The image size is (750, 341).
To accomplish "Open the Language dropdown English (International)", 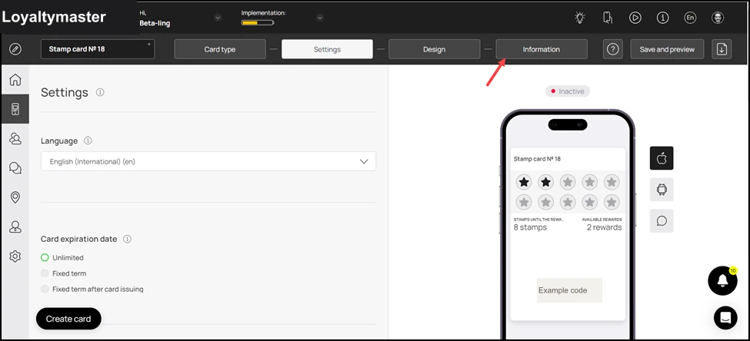I will (208, 161).
